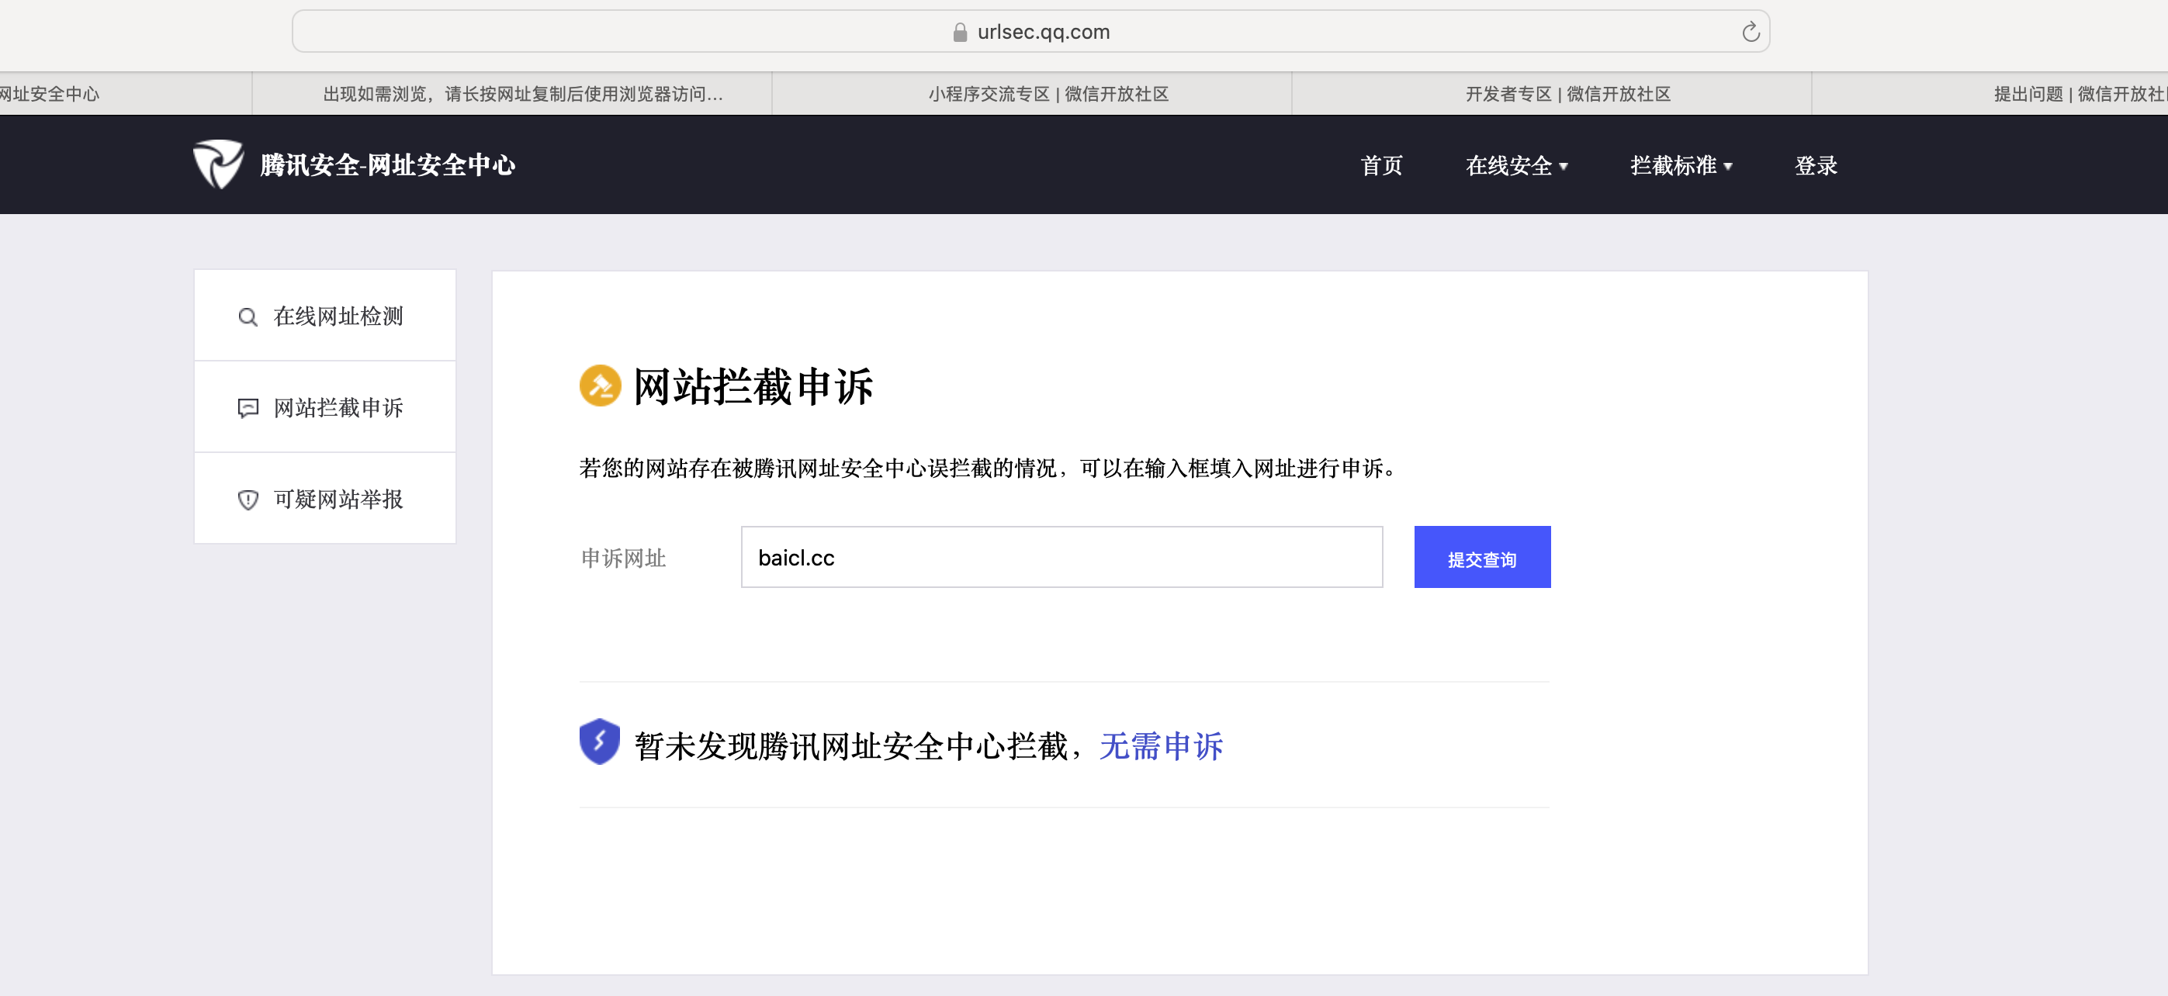
Task: Open the 首页 navigation item
Action: (x=1381, y=166)
